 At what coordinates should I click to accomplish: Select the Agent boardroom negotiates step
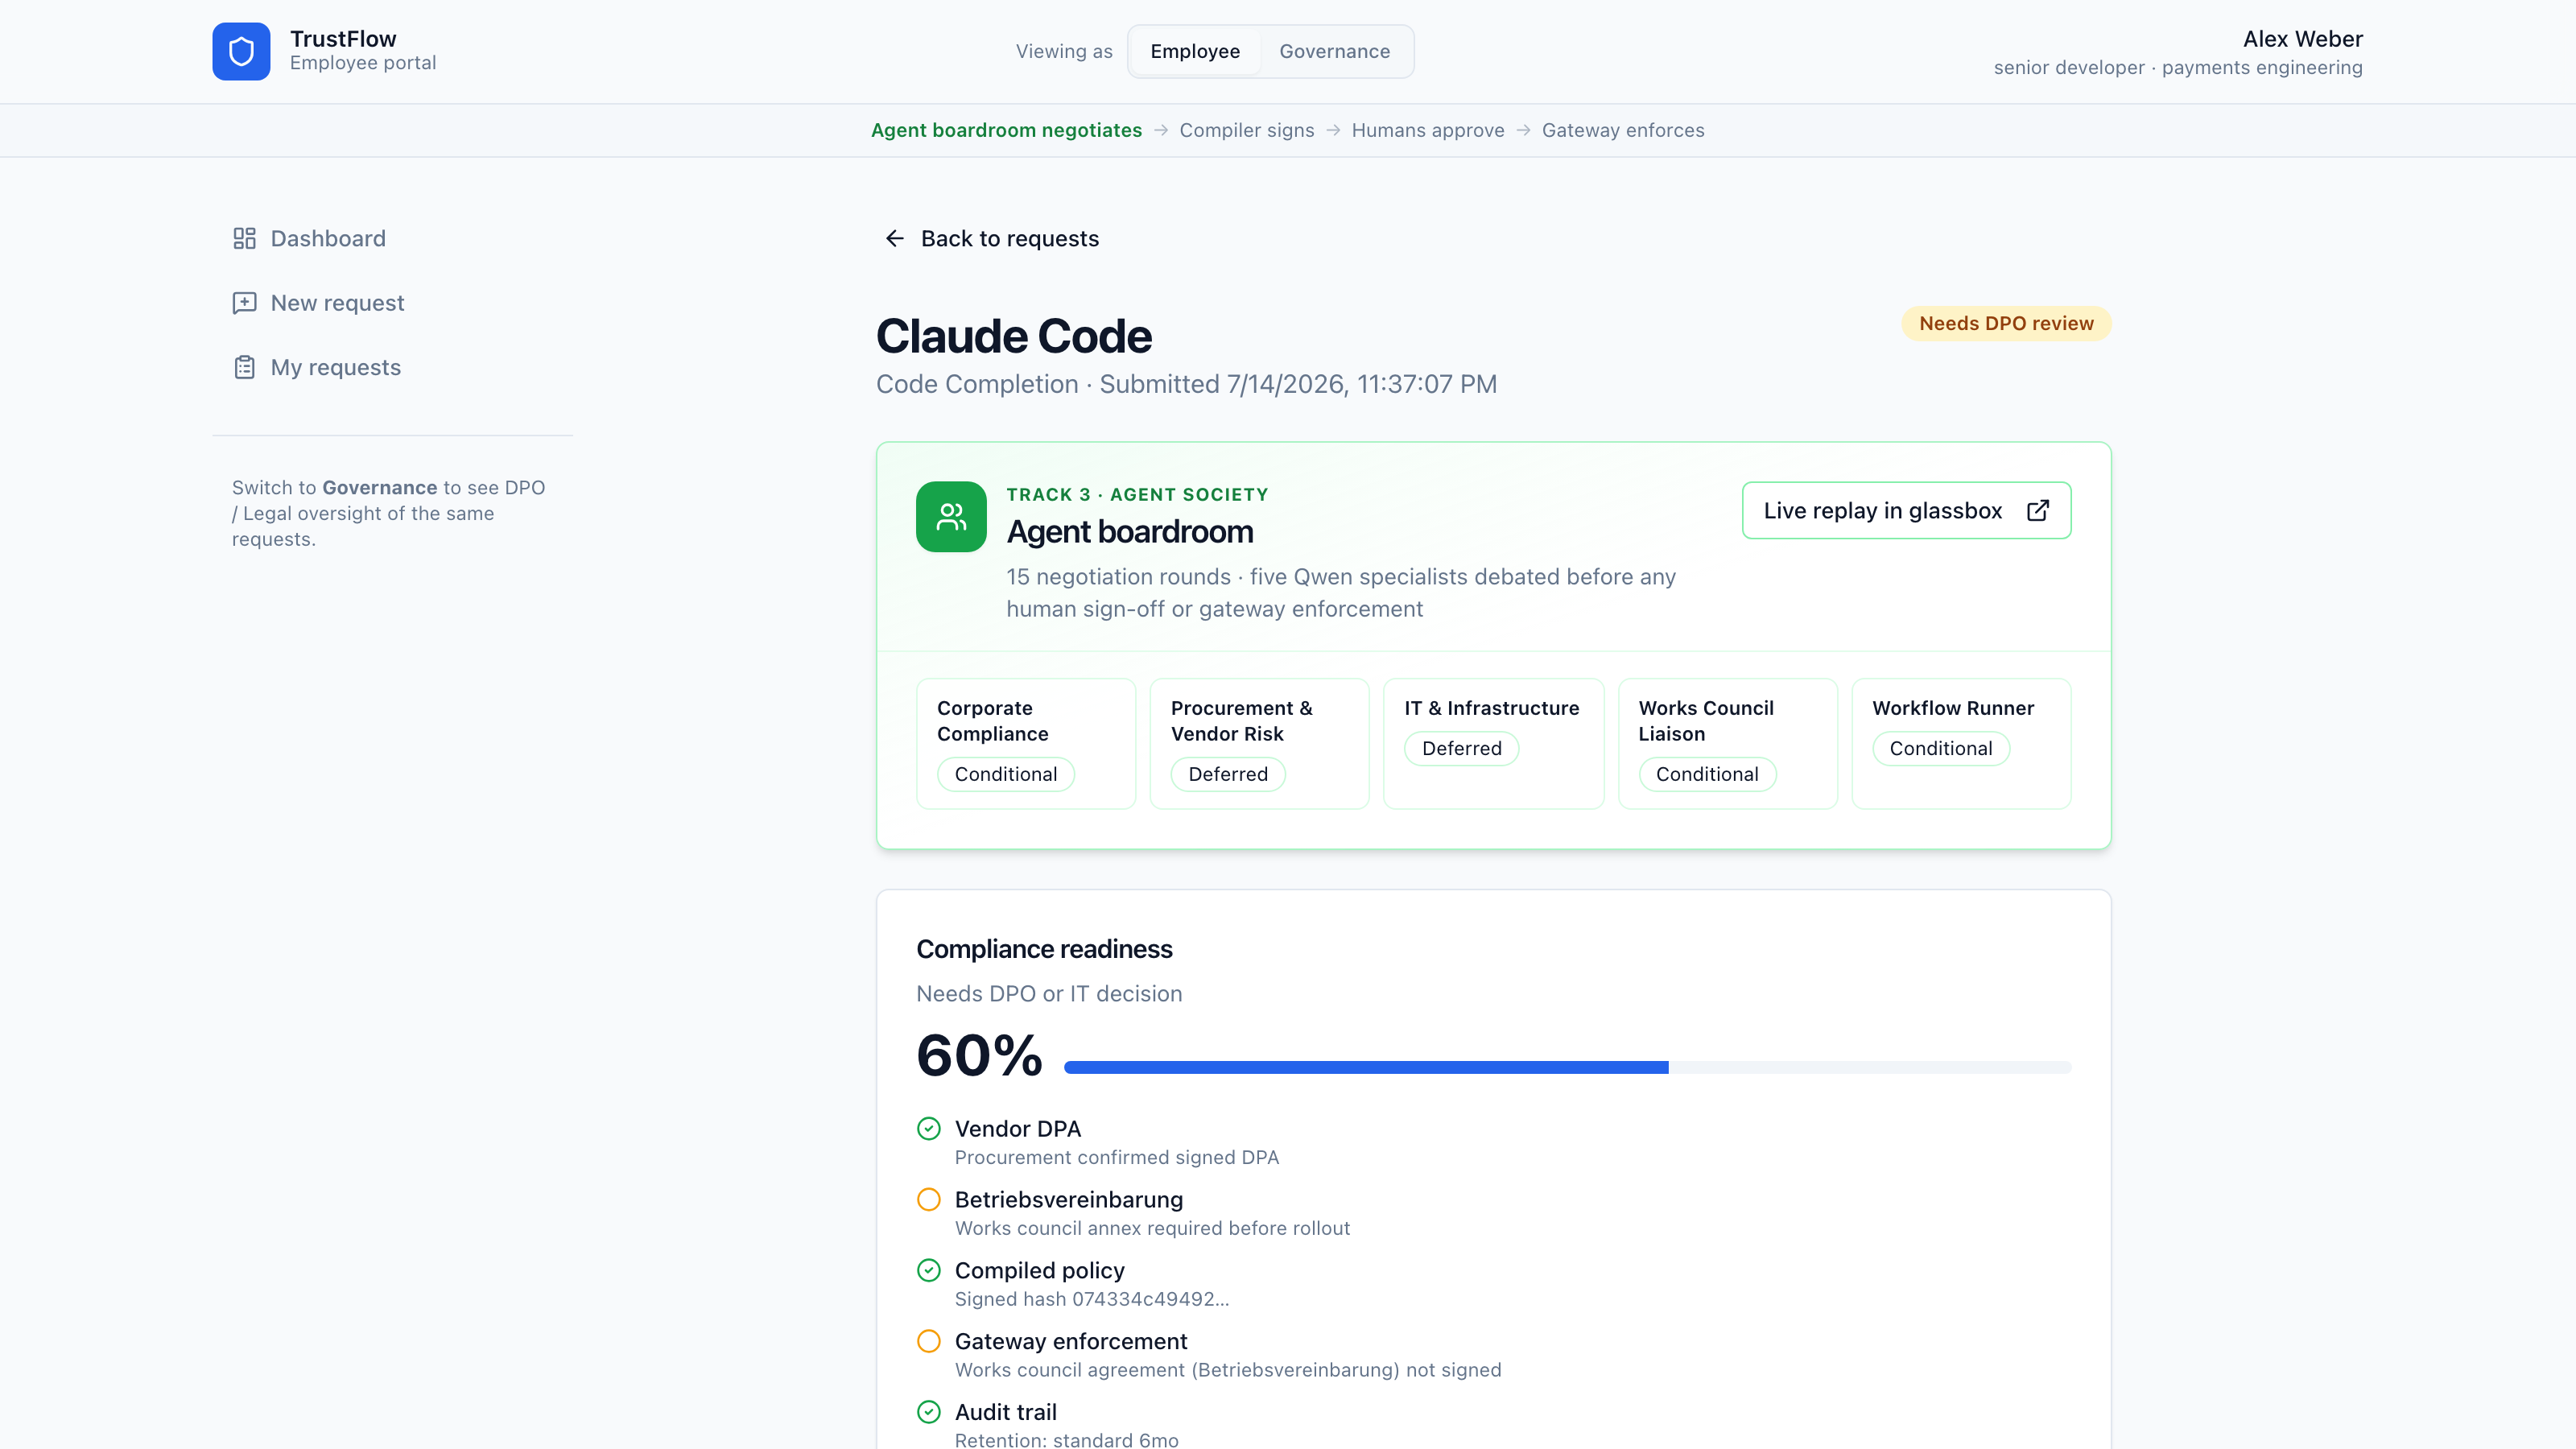click(1006, 130)
